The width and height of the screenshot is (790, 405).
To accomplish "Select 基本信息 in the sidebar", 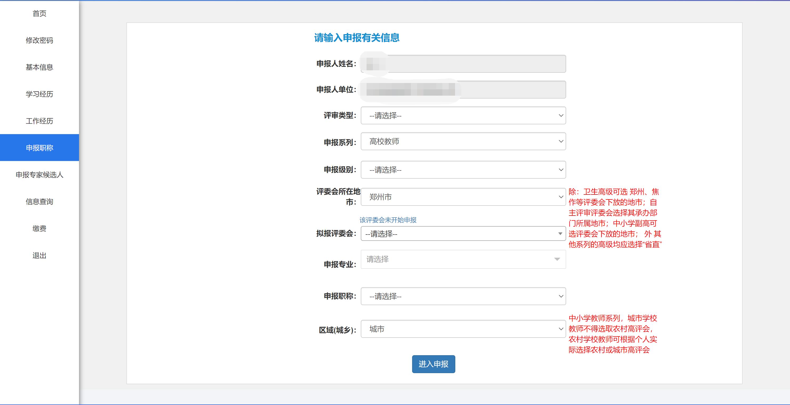I will click(x=39, y=67).
